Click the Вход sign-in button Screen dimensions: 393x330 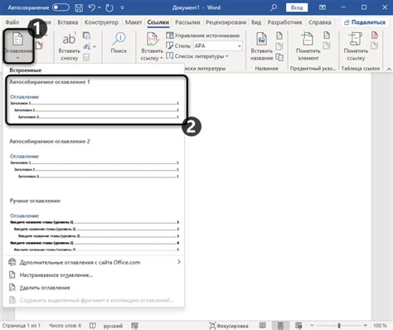tap(297, 7)
